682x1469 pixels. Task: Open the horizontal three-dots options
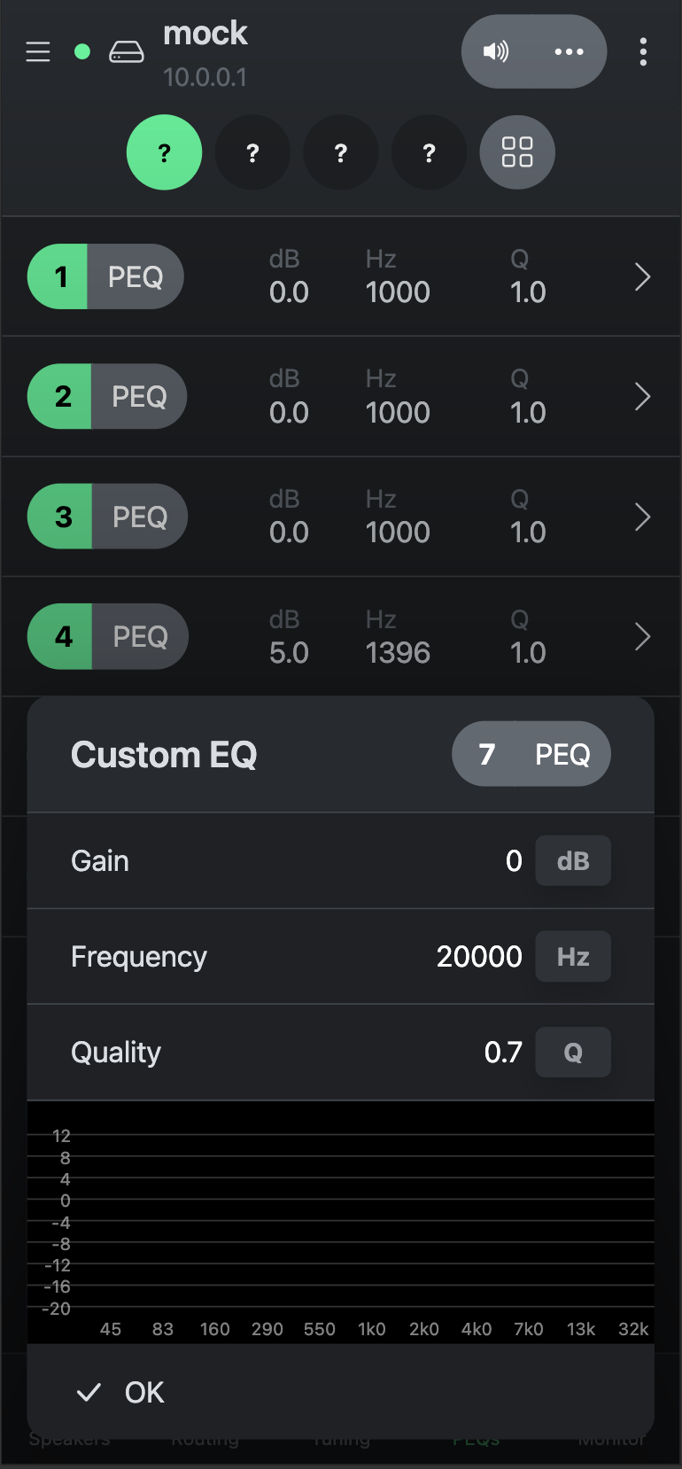point(569,51)
